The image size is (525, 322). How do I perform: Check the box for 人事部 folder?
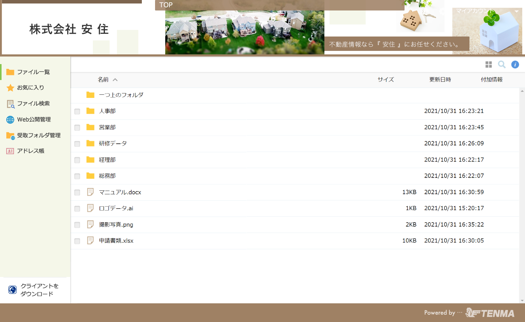77,111
